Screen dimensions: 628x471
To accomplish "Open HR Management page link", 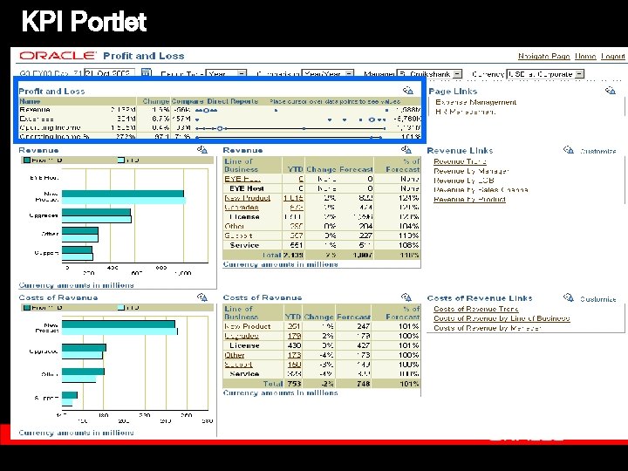I will tap(466, 112).
